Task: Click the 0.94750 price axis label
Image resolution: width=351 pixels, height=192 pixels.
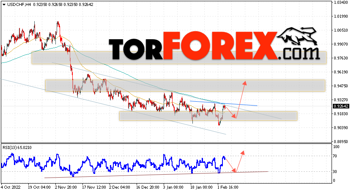Action: pyautogui.click(x=341, y=86)
